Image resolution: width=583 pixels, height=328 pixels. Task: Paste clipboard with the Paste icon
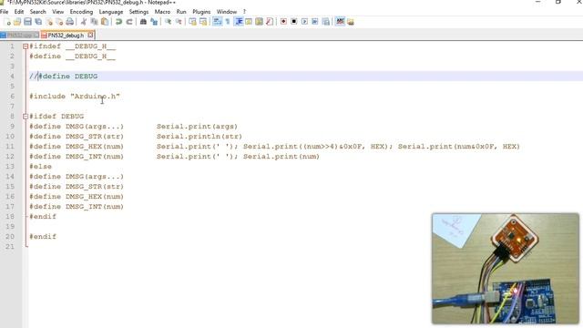coord(105,22)
